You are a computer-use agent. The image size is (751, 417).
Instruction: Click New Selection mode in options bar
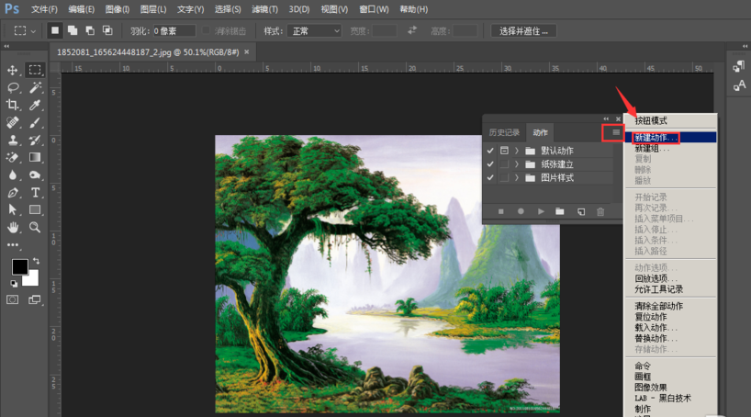(x=55, y=30)
